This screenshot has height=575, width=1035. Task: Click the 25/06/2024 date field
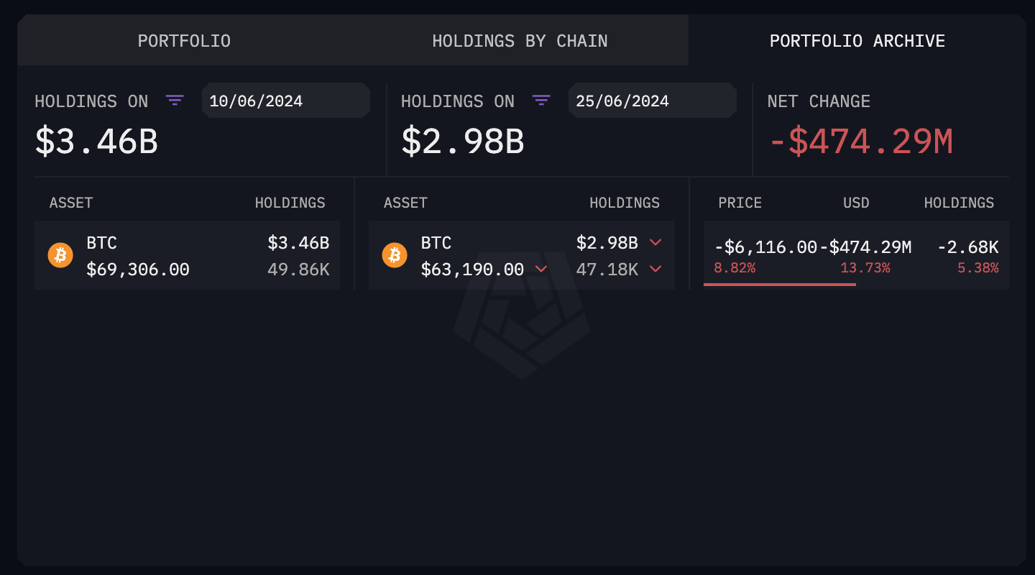point(652,101)
